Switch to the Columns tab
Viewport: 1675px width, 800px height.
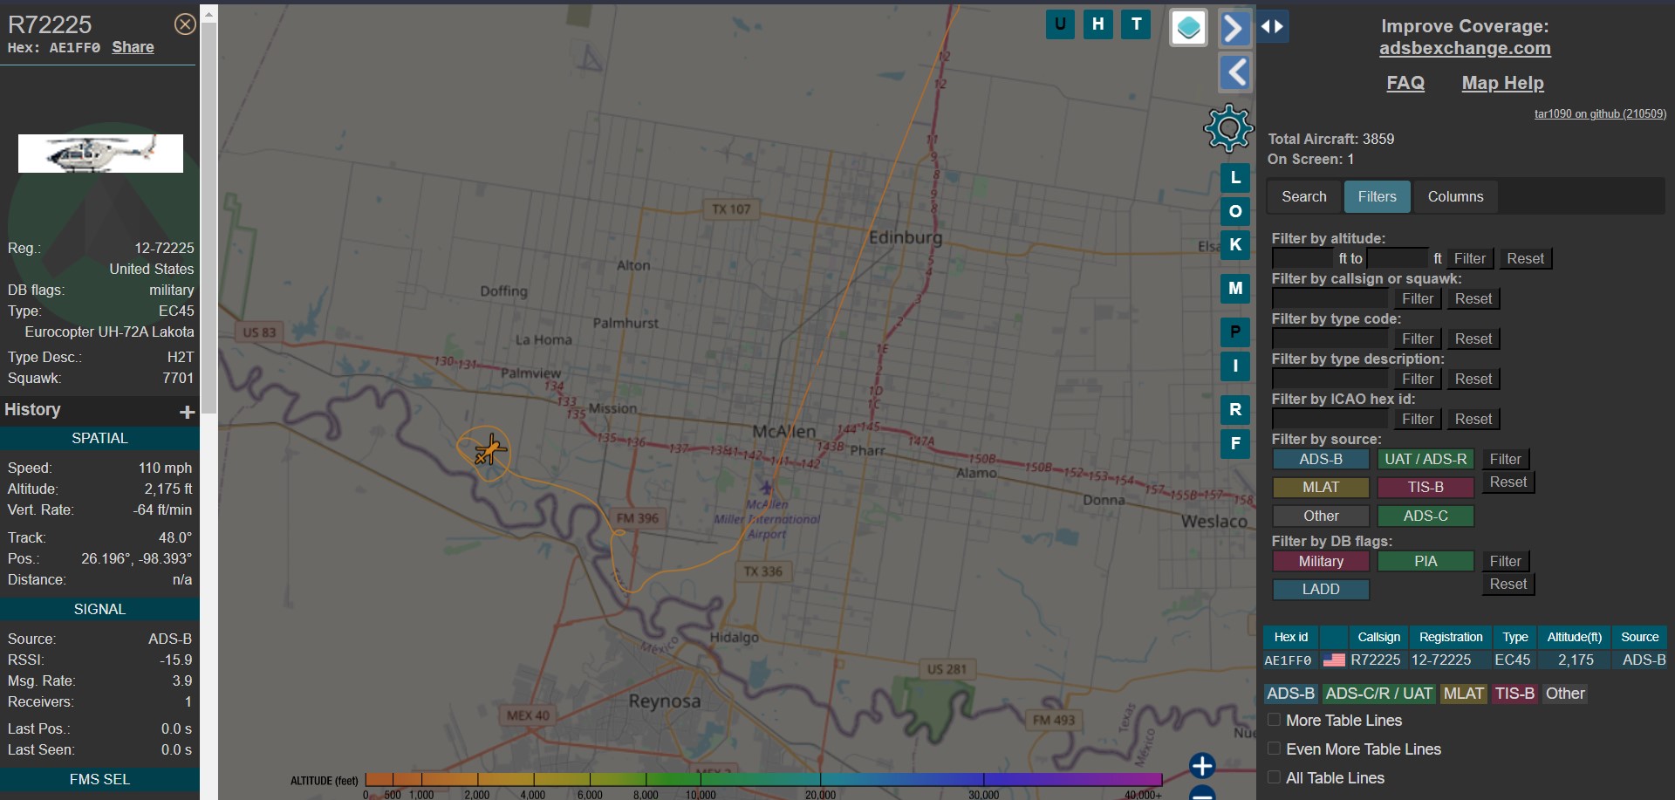click(1455, 197)
